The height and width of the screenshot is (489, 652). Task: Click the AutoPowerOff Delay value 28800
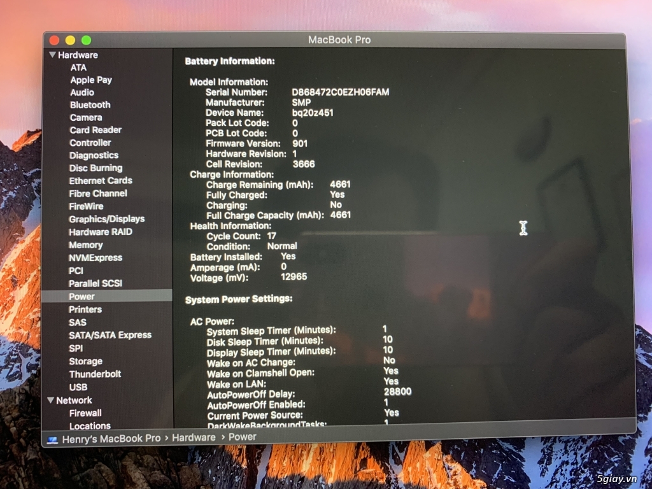click(x=397, y=392)
